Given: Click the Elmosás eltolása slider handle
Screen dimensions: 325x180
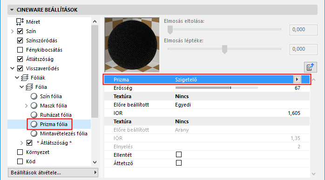Looking at the screenshot, I should 170,30.
